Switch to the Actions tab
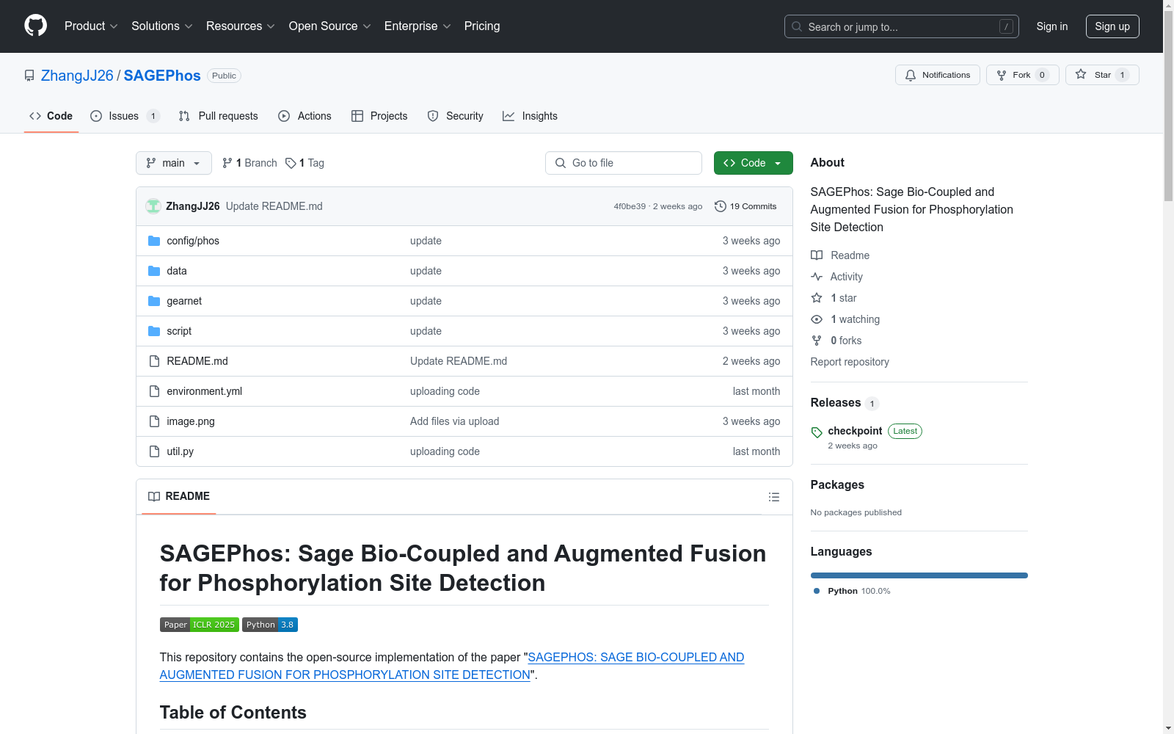Screen dimensions: 1174x734 click(x=305, y=116)
